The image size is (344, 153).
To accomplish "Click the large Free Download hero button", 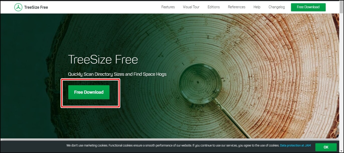I will (89, 92).
